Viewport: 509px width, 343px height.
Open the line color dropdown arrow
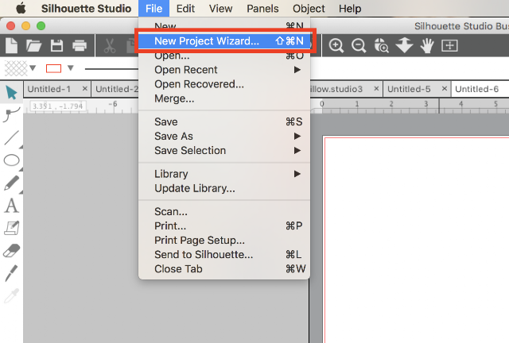[x=71, y=68]
